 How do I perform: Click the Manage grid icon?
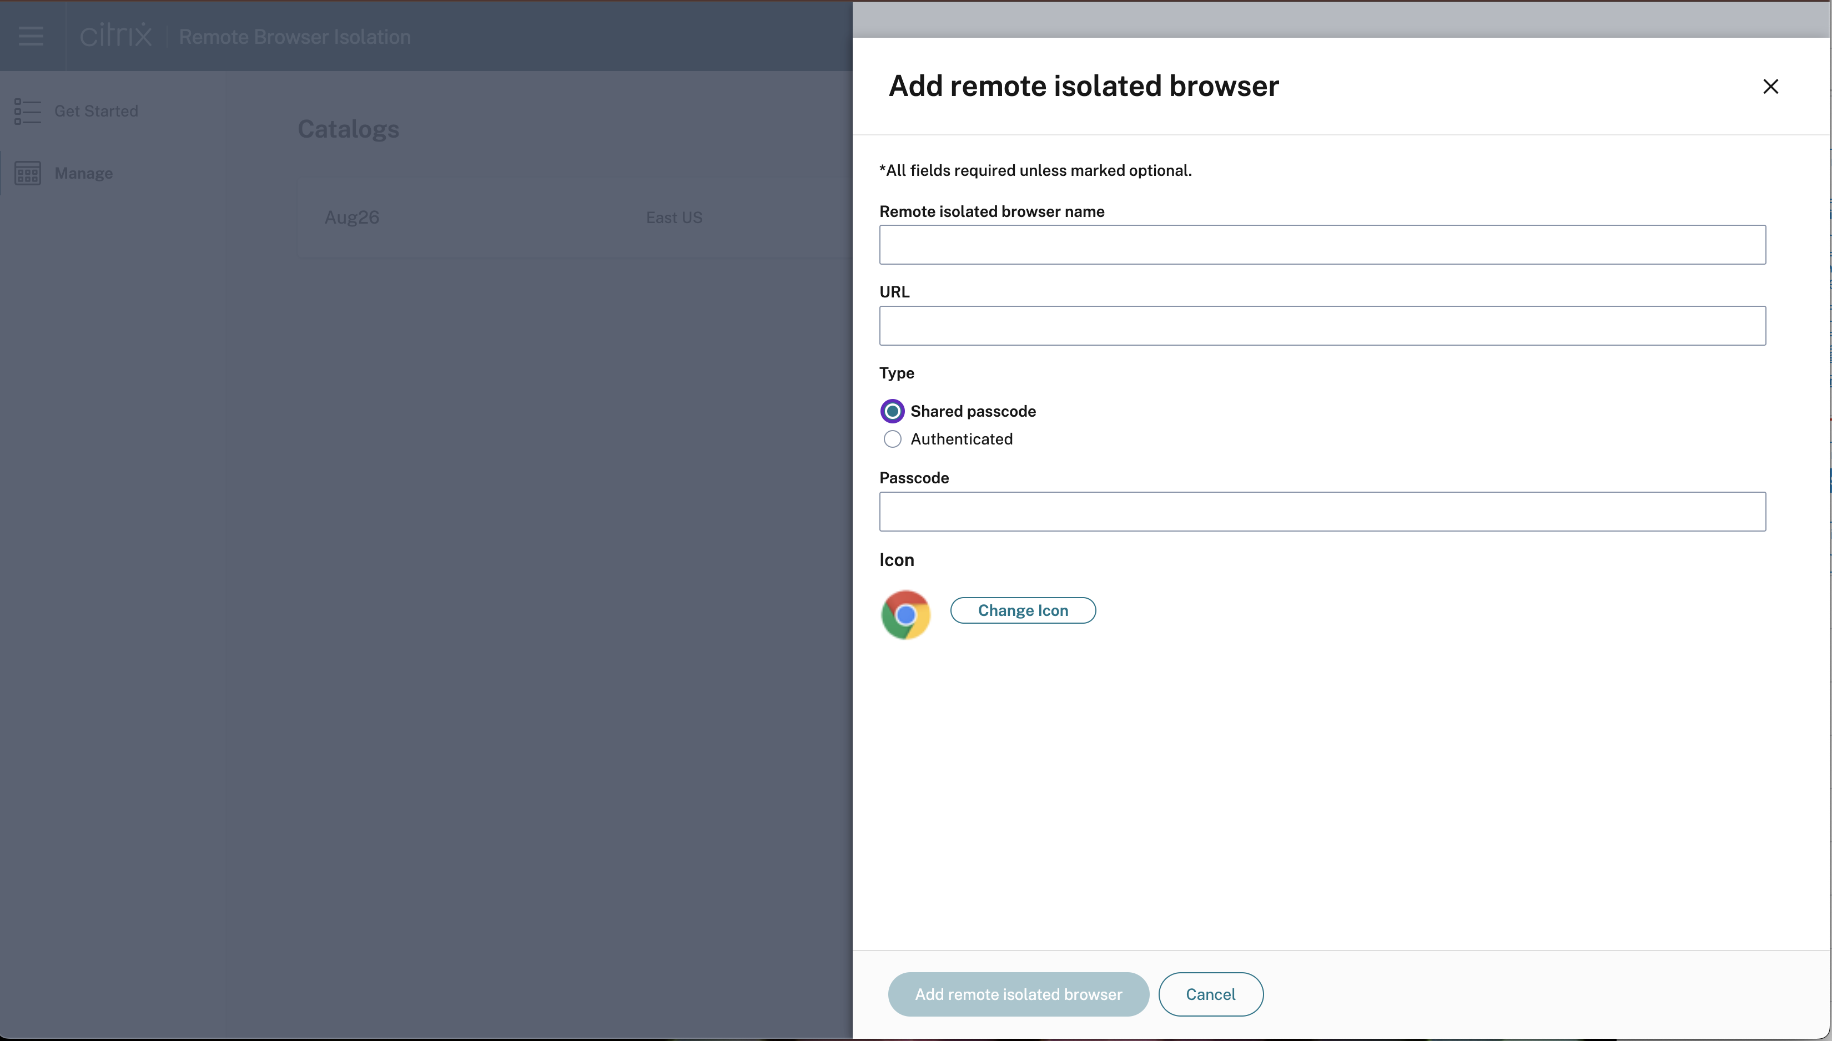[27, 173]
